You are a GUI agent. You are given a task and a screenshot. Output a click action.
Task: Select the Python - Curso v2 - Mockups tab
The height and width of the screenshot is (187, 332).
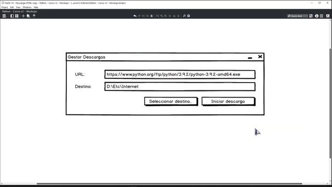(x=20, y=11)
